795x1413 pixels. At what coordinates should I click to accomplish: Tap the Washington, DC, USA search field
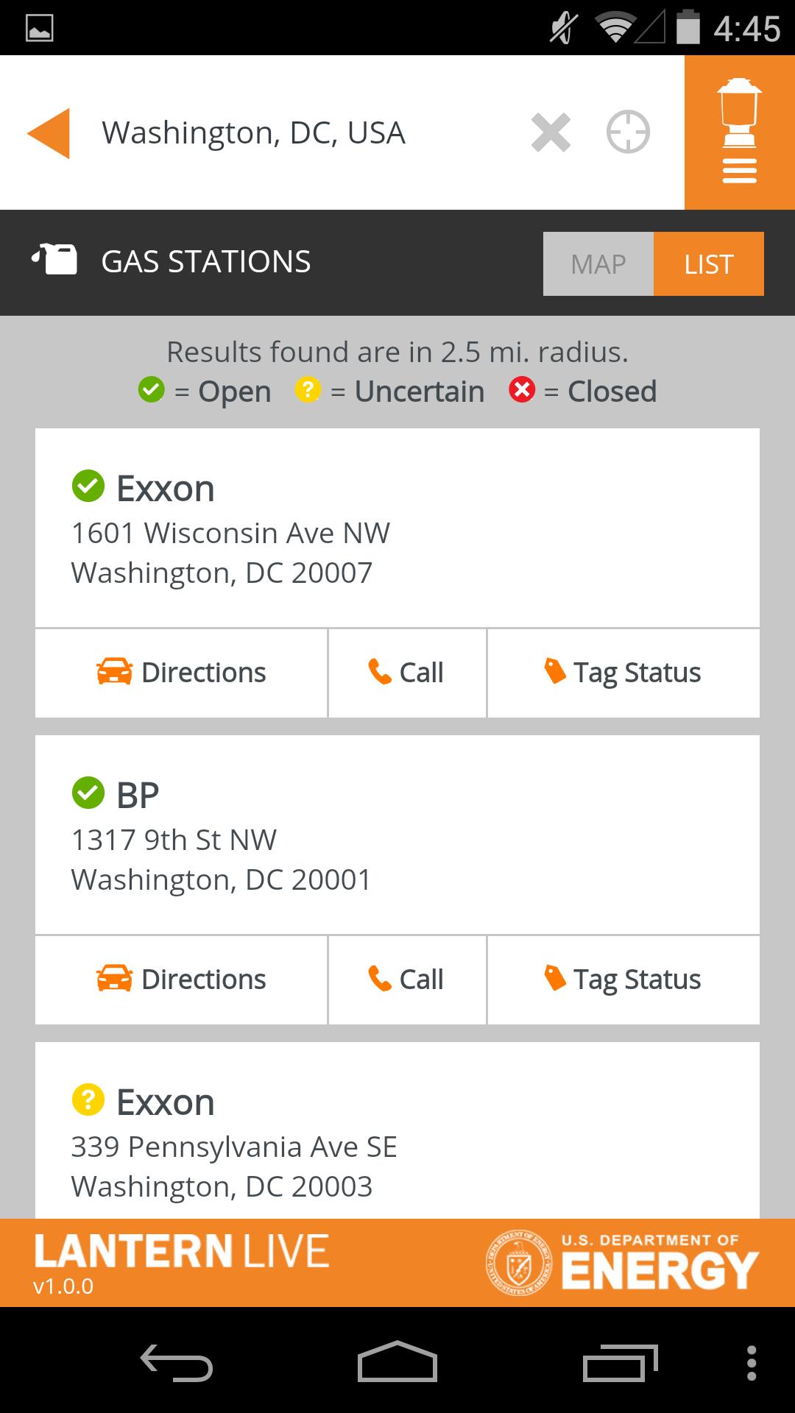[x=294, y=133]
